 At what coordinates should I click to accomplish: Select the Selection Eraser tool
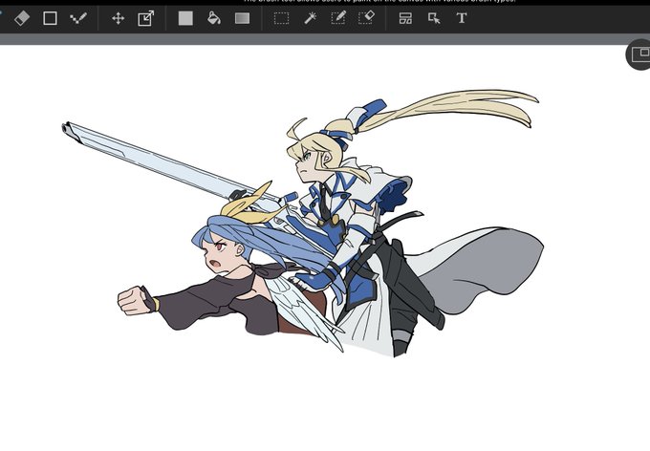[x=365, y=18]
